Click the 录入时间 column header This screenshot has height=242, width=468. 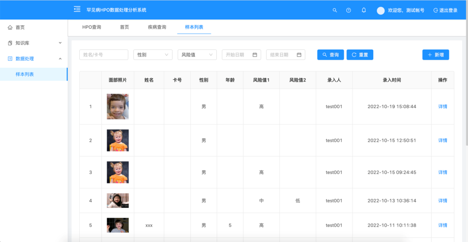point(392,80)
